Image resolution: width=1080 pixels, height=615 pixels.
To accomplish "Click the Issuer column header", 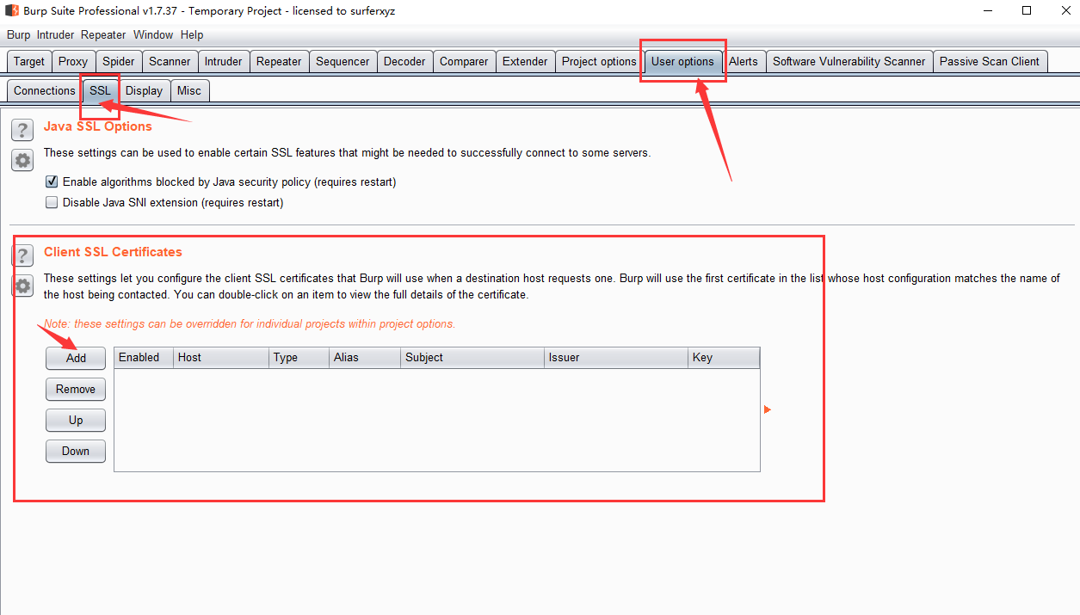I will [x=616, y=358].
